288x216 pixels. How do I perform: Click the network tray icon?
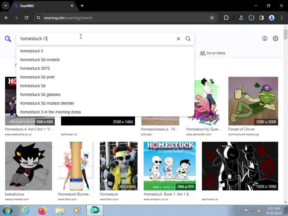[253, 211]
